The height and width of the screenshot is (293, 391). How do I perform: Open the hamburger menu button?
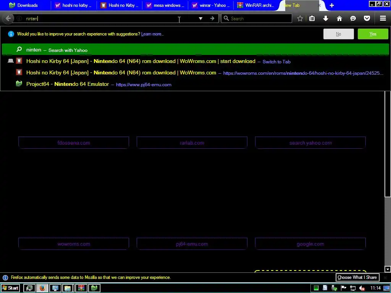(383, 18)
